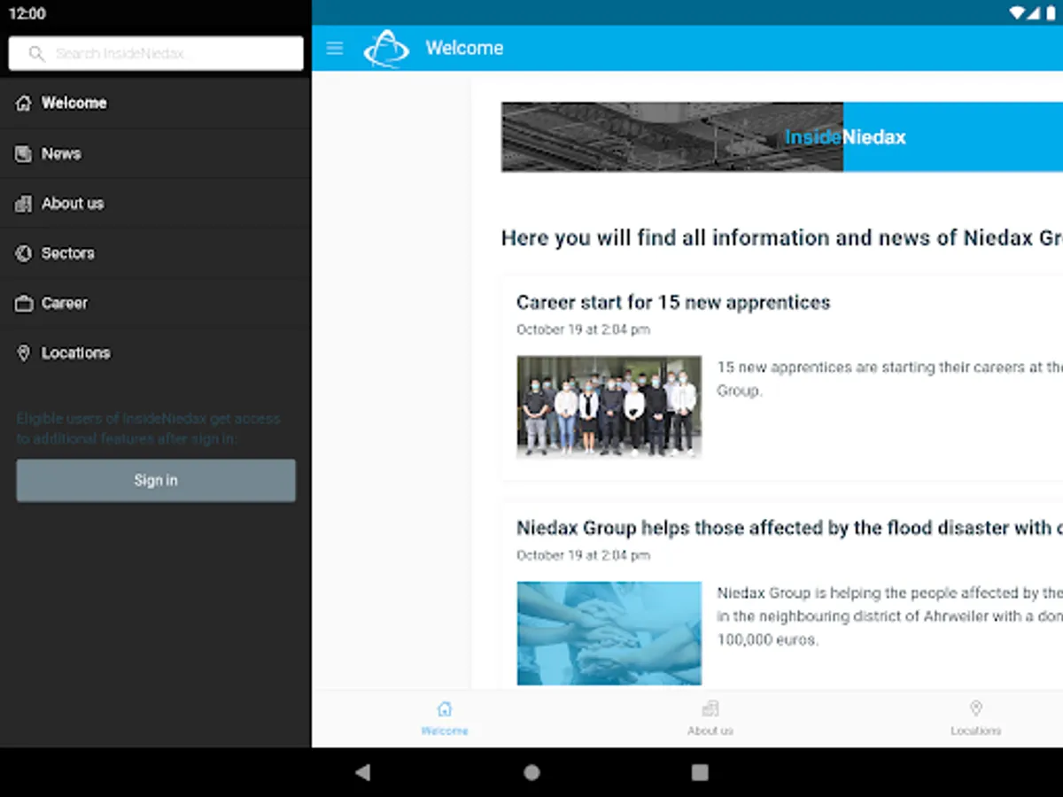
Task: Click the flood article timestamp
Action: 583,555
